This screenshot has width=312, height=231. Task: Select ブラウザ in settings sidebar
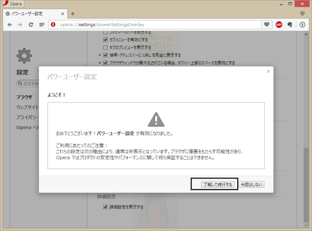[24, 97]
